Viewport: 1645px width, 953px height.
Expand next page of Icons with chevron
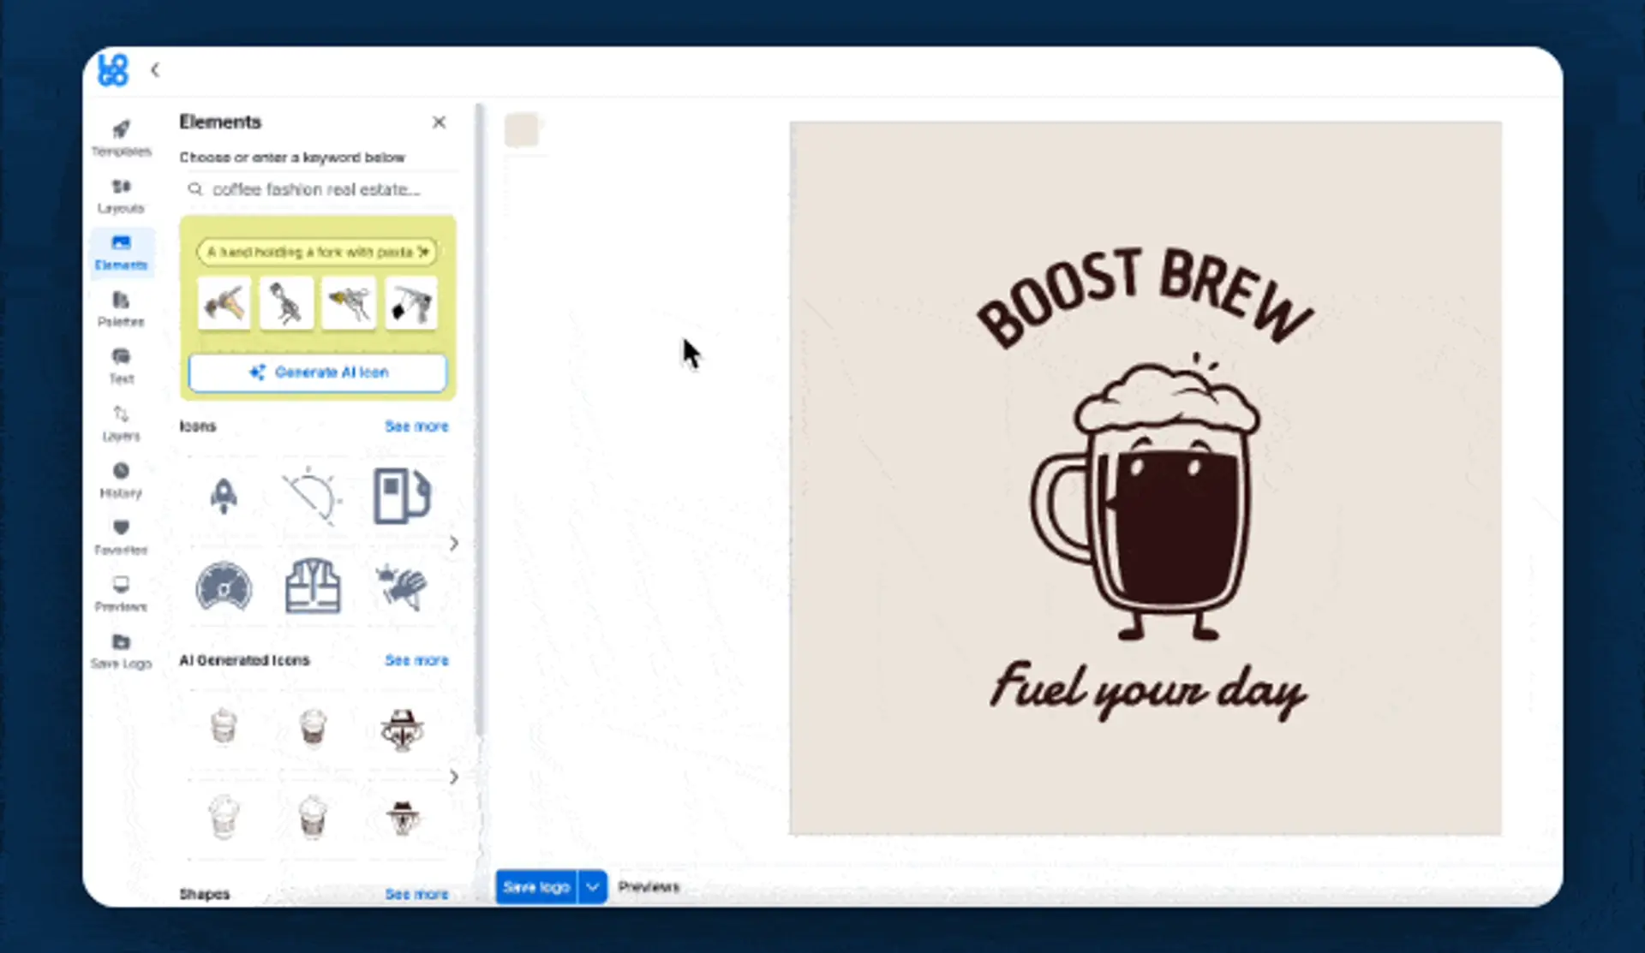[454, 543]
